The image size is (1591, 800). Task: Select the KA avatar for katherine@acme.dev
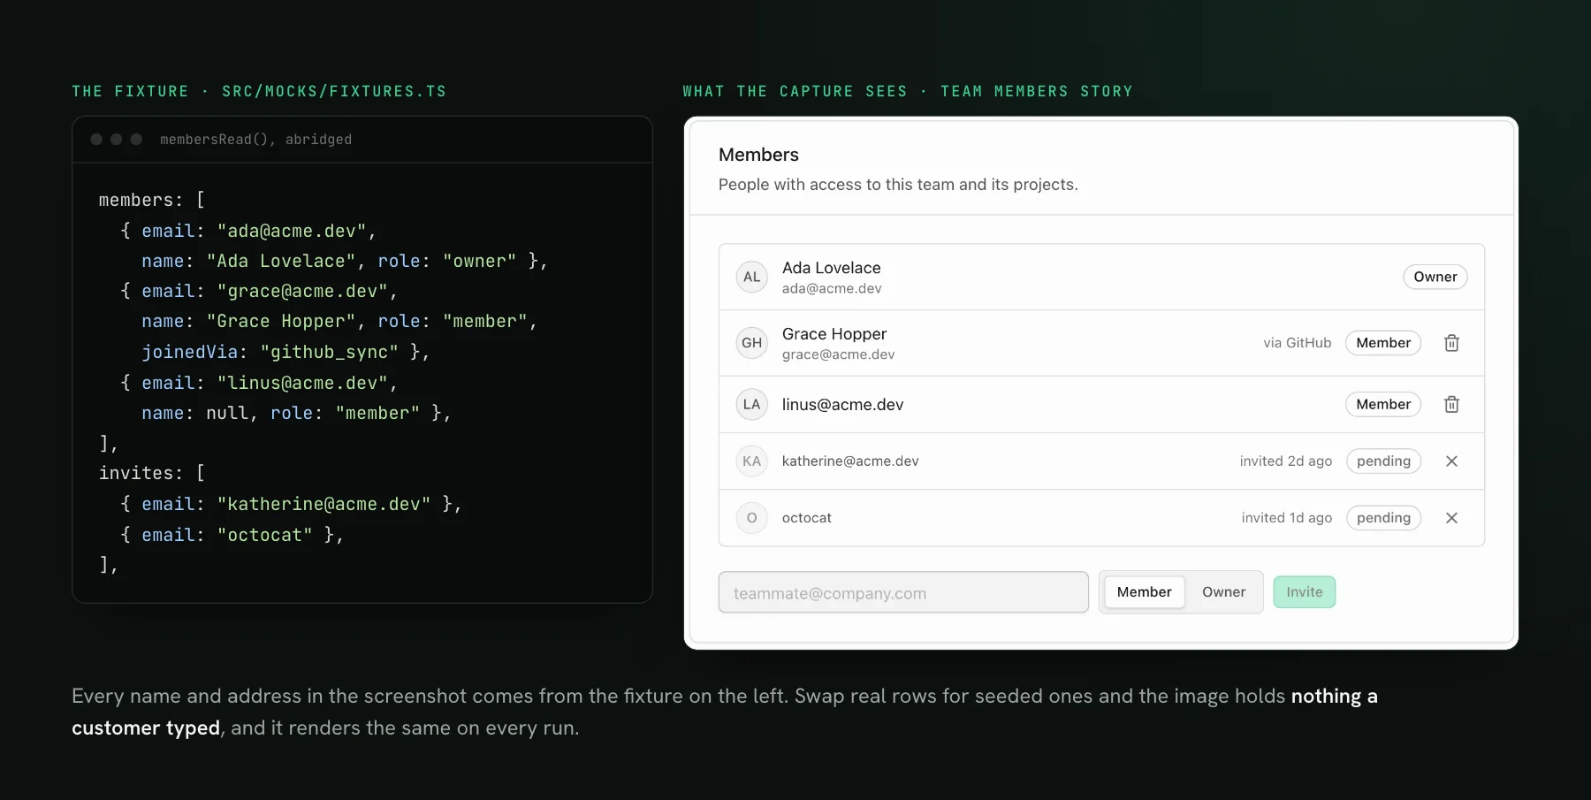click(x=752, y=461)
